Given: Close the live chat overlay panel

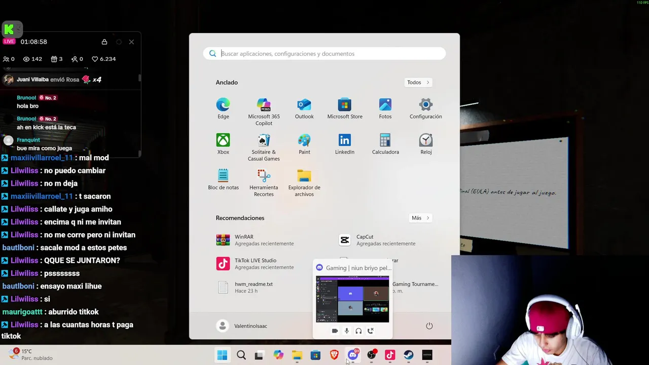Looking at the screenshot, I should tap(131, 42).
